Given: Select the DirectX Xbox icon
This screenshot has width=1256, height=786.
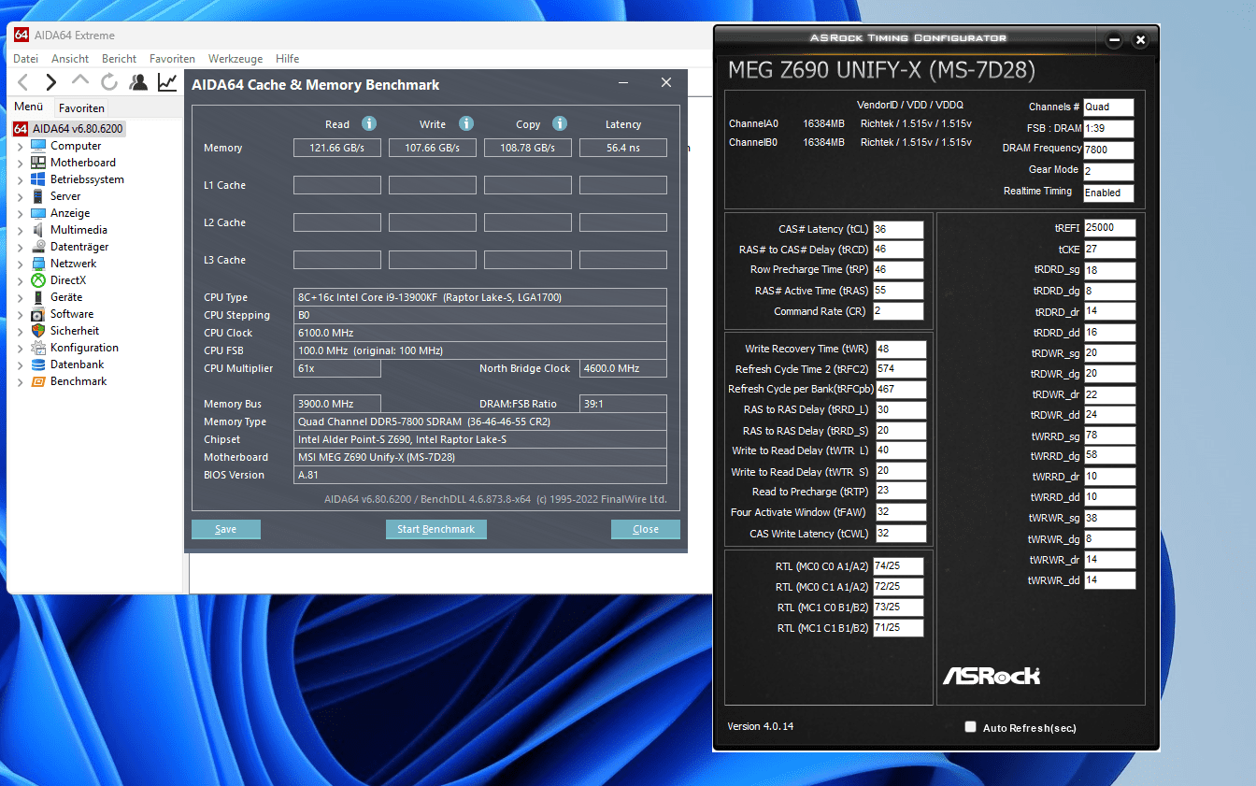Looking at the screenshot, I should click(x=38, y=280).
